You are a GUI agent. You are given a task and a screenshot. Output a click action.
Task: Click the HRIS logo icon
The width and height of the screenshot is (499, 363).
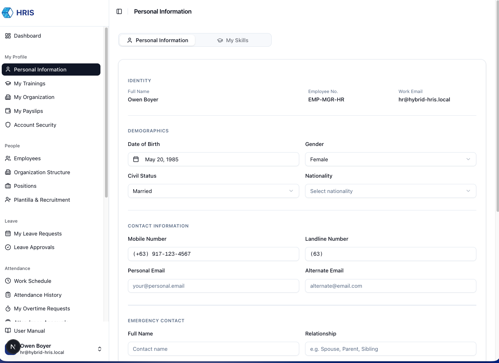point(8,13)
